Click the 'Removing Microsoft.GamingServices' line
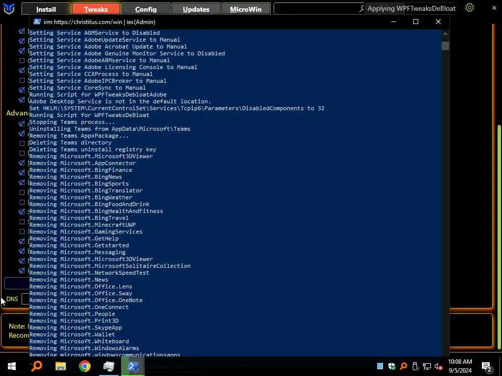This screenshot has width=502, height=376. click(86, 232)
